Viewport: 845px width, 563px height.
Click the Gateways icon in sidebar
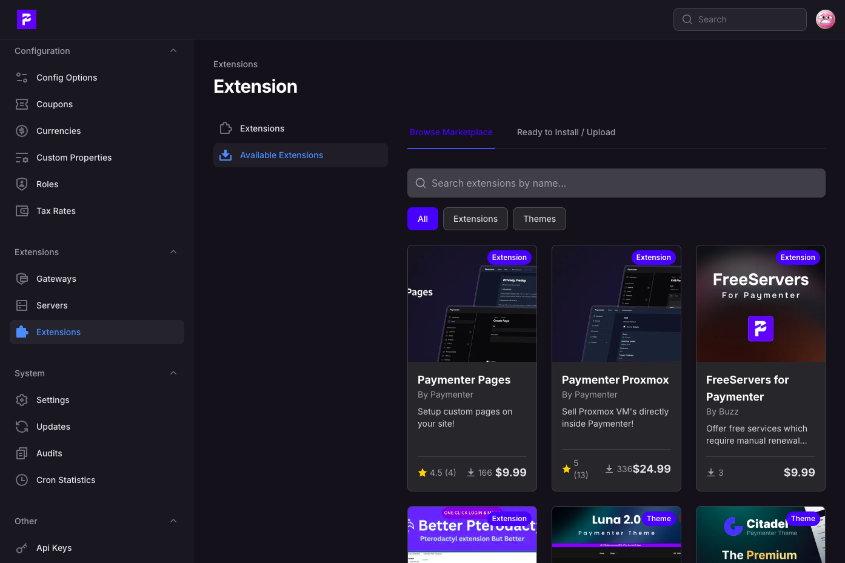coord(22,279)
